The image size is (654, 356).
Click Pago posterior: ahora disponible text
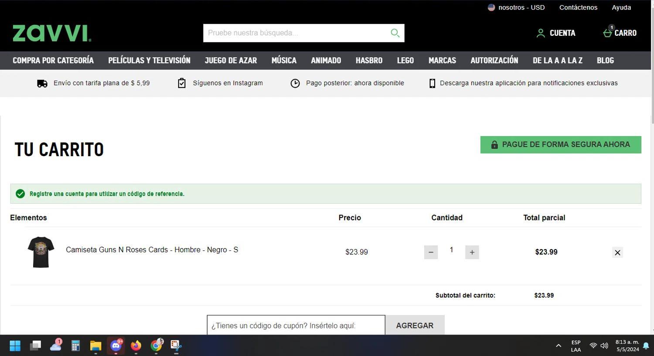(x=355, y=83)
